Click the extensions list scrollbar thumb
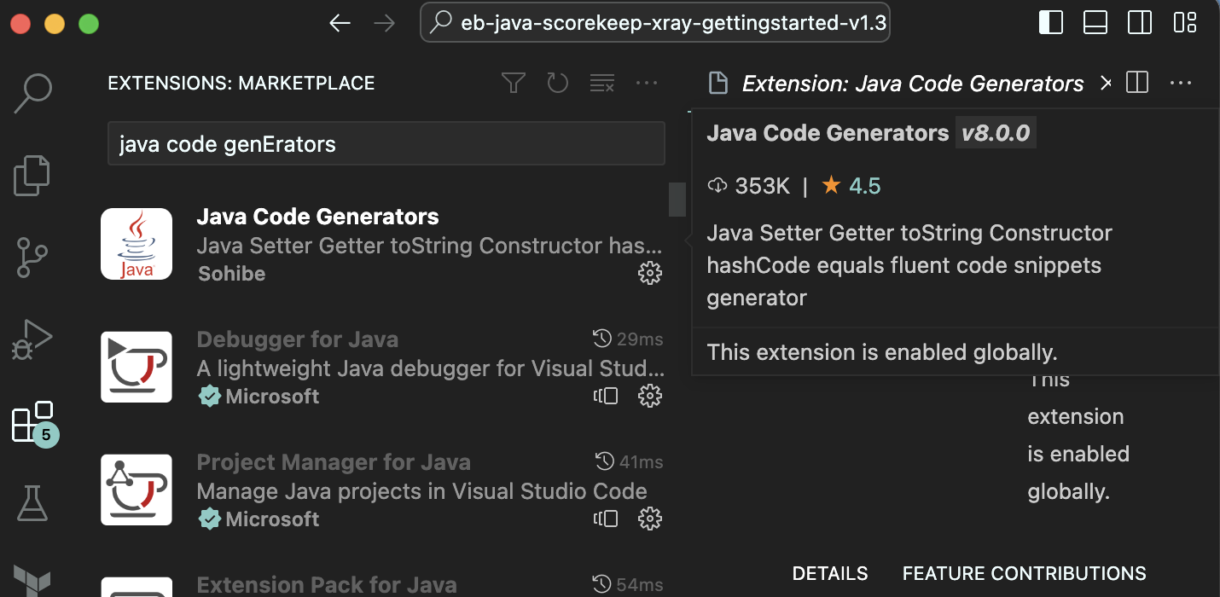 click(677, 199)
